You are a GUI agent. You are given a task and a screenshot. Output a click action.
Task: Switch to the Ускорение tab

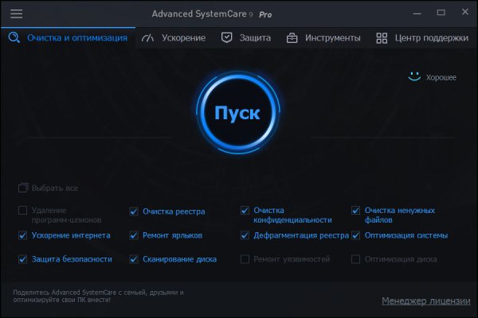click(x=174, y=37)
